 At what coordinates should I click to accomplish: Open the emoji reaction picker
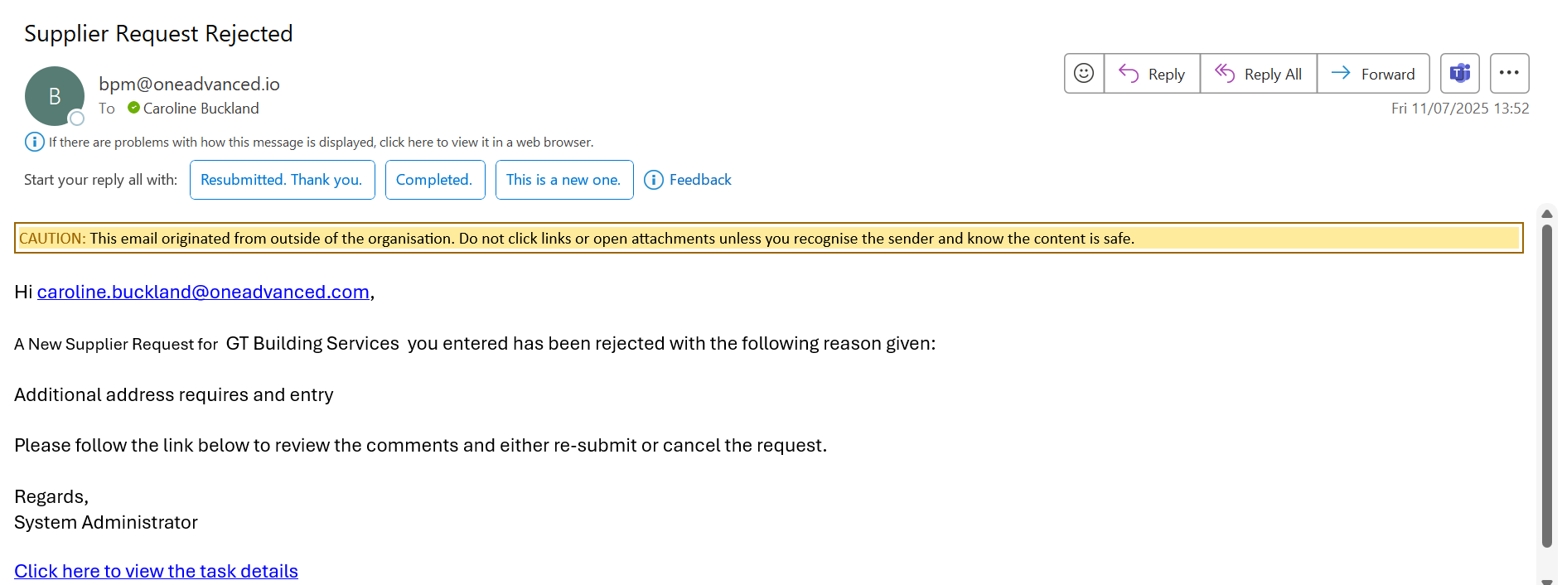coord(1084,74)
